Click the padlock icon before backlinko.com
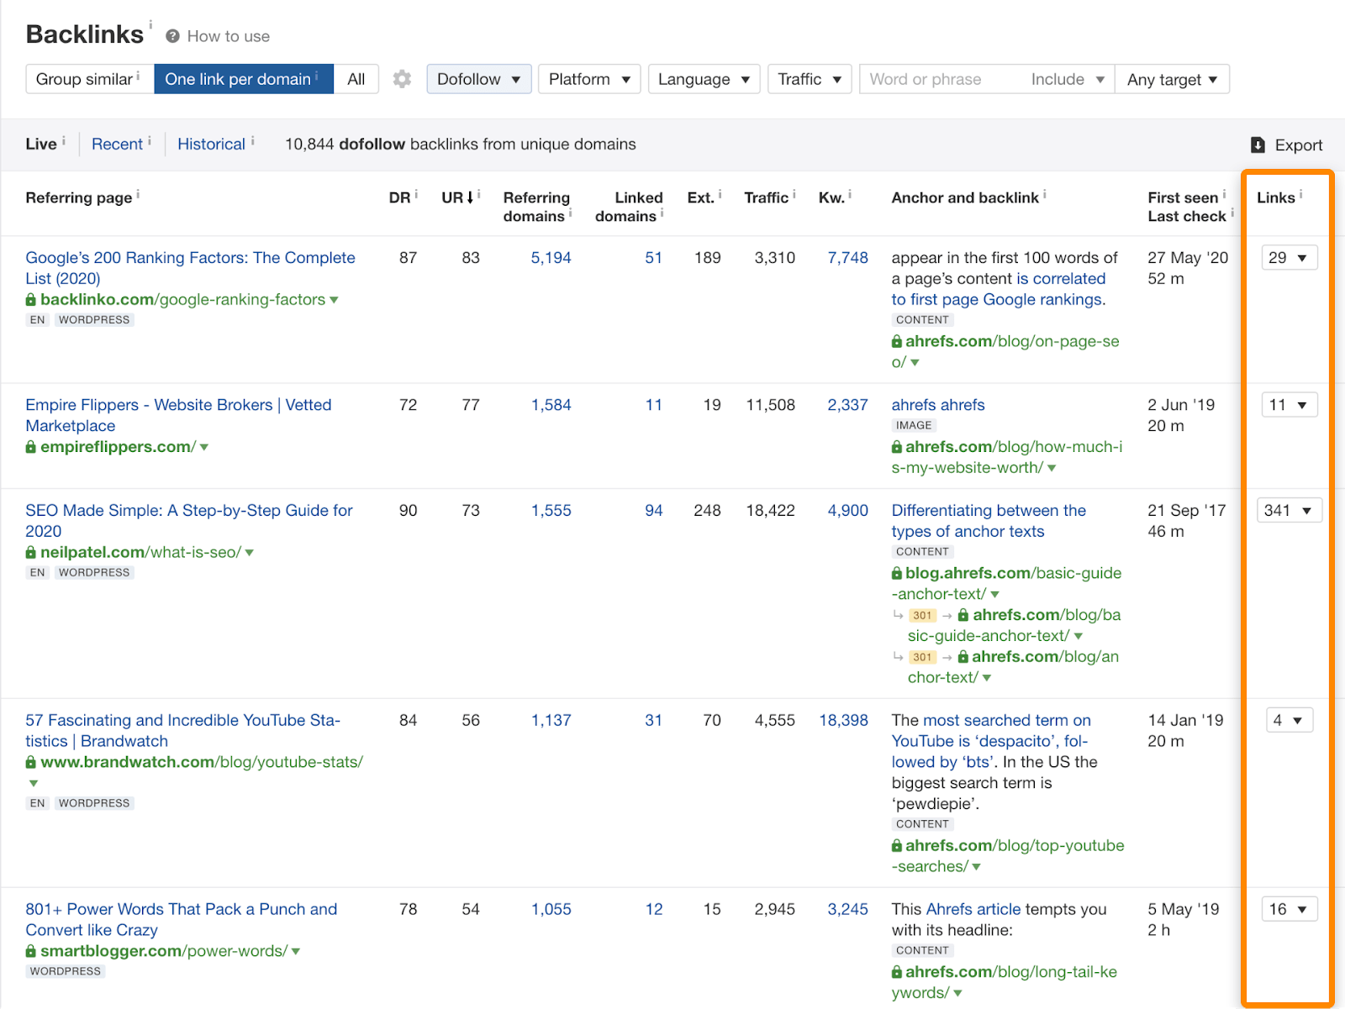1345x1009 pixels. pyautogui.click(x=30, y=299)
